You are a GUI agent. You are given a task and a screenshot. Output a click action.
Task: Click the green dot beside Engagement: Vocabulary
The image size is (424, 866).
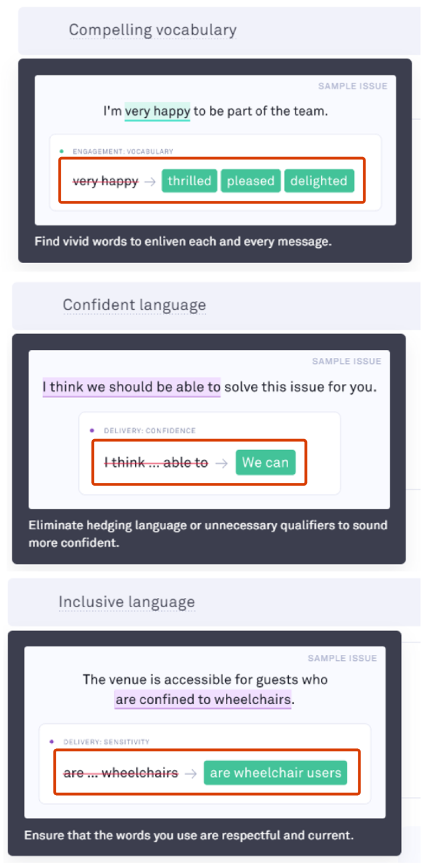click(x=61, y=151)
